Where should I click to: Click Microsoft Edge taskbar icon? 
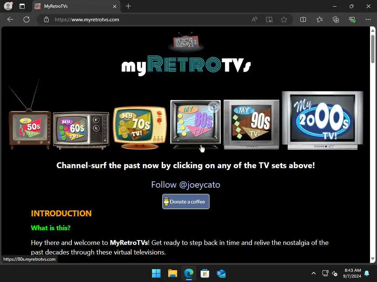[189, 273]
